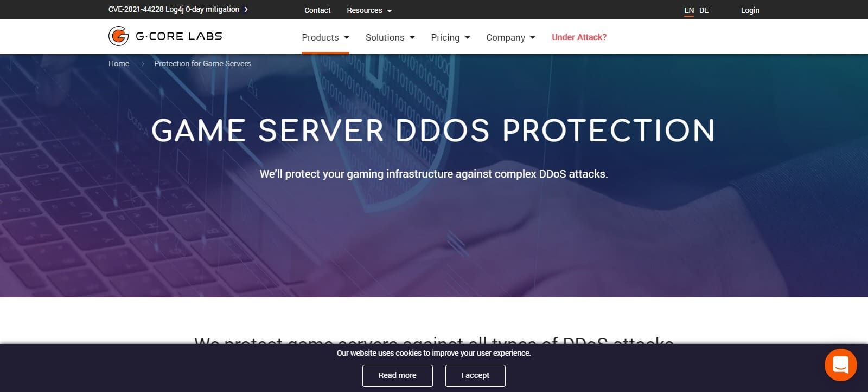Click the Game Server DDoS Protection heading
This screenshot has width=868, height=392.
point(433,130)
